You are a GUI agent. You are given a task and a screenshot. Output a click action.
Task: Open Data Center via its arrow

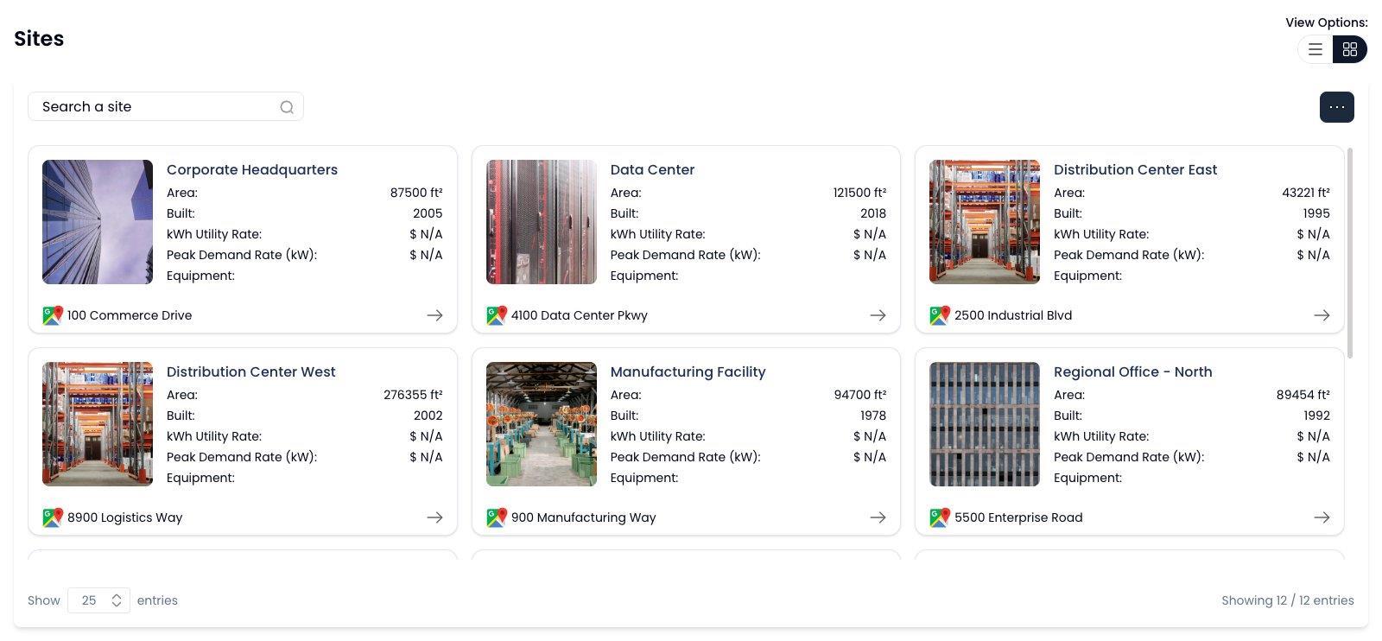click(x=878, y=315)
